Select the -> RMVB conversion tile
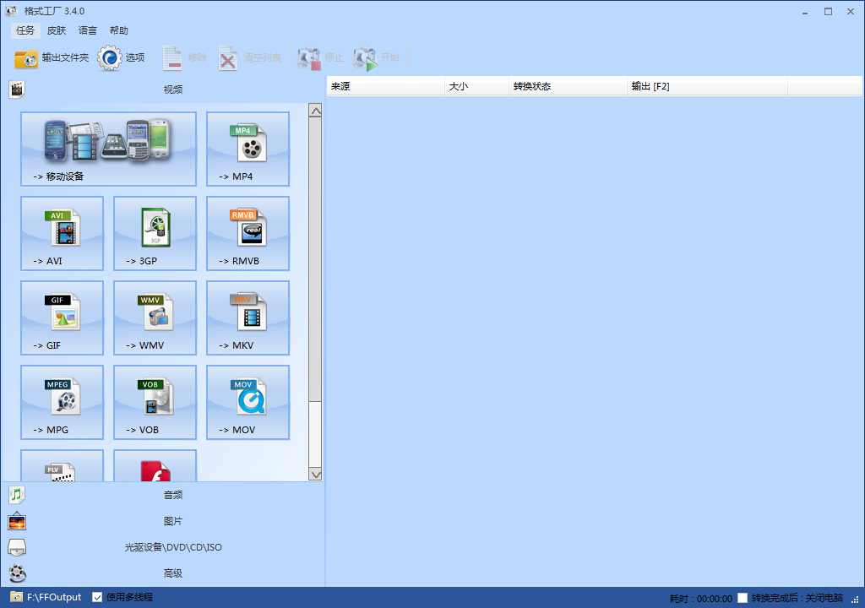The height and width of the screenshot is (608, 865). (248, 233)
